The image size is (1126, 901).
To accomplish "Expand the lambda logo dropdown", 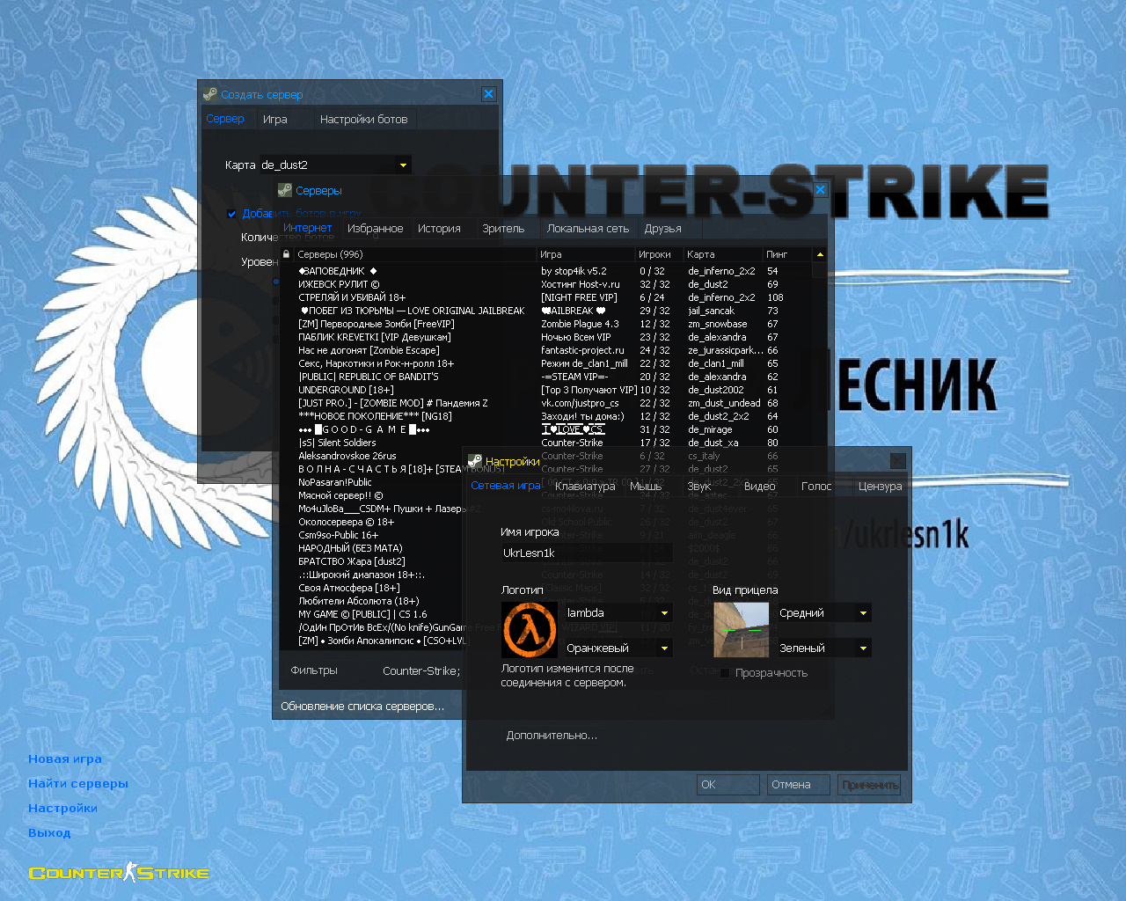I will [x=664, y=613].
